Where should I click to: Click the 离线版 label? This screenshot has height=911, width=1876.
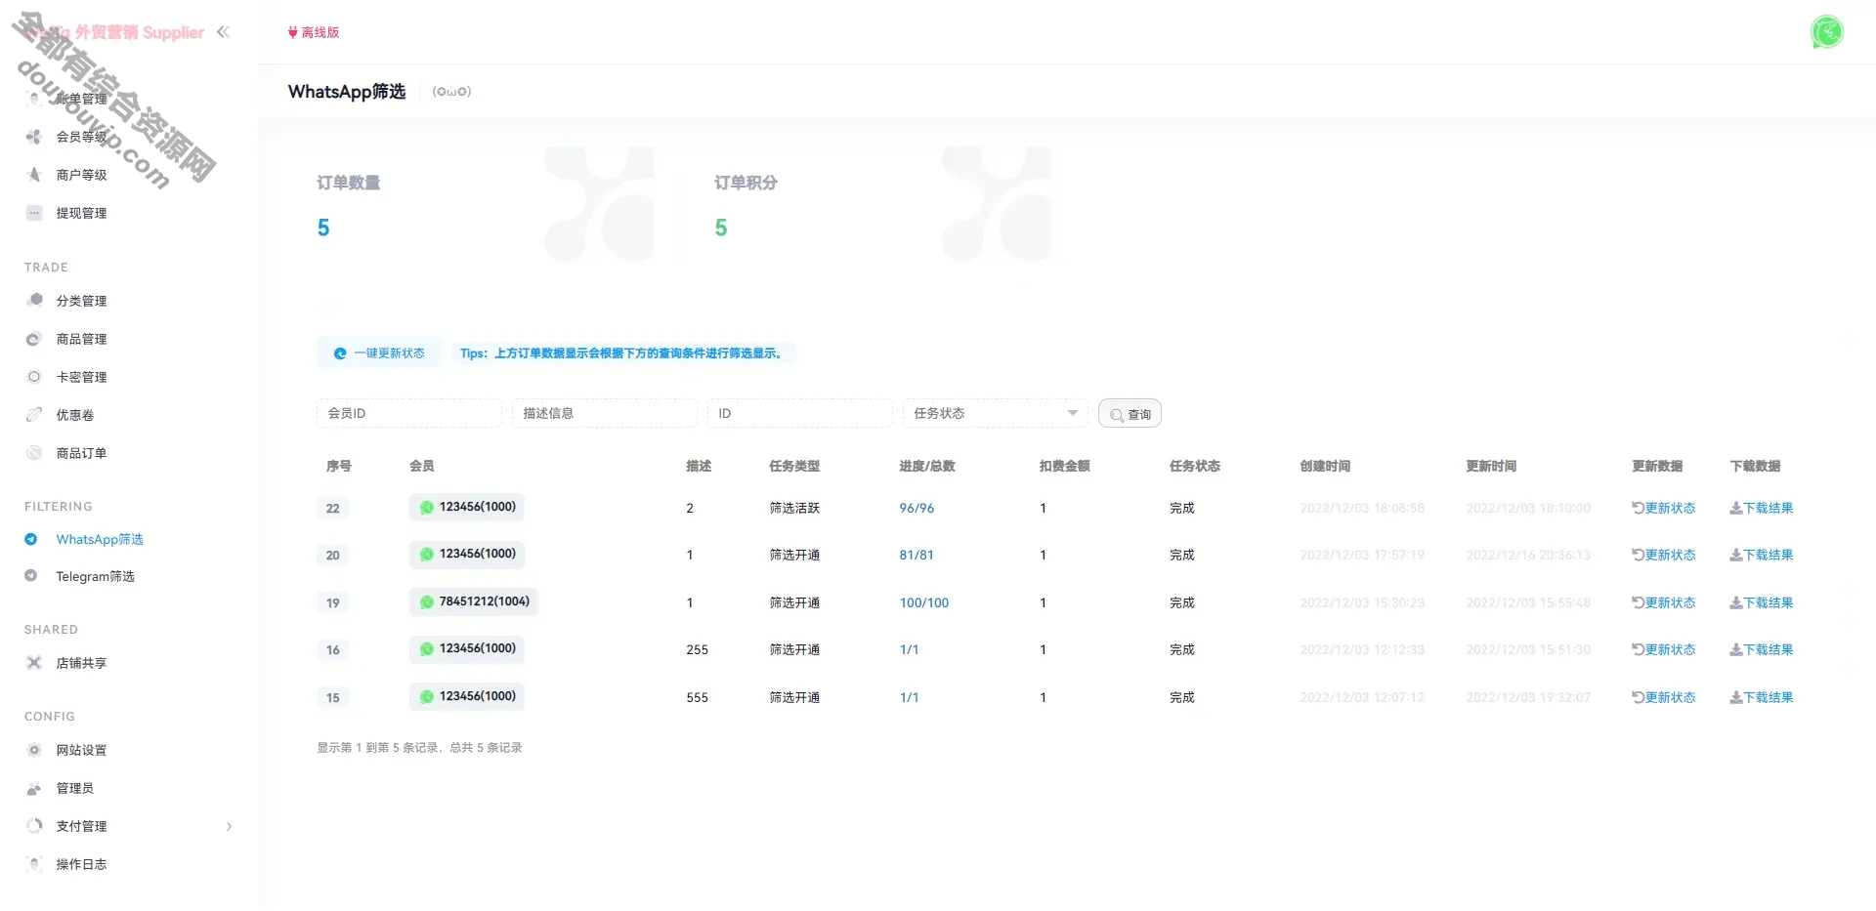(320, 33)
